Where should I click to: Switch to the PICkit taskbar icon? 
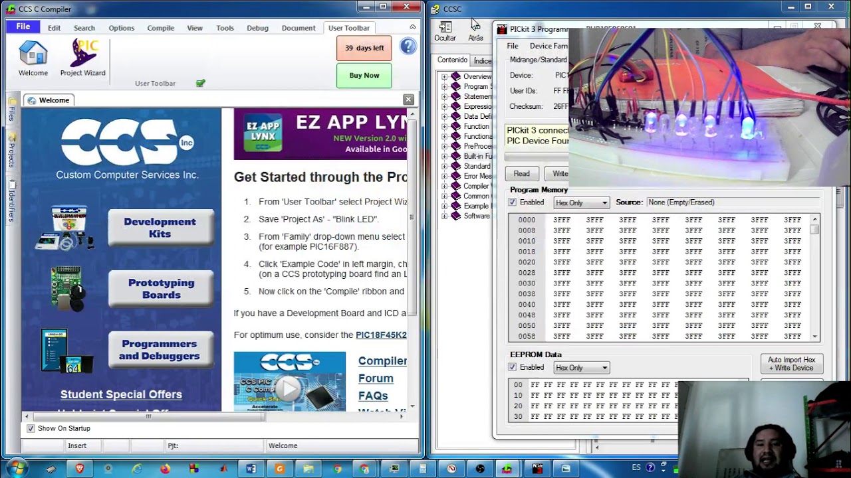pos(537,468)
